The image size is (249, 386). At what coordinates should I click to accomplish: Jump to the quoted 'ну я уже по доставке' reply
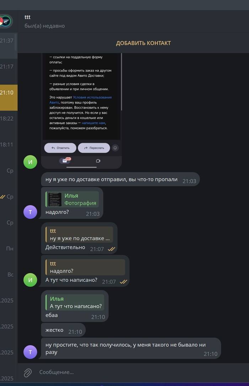pyautogui.click(x=79, y=235)
